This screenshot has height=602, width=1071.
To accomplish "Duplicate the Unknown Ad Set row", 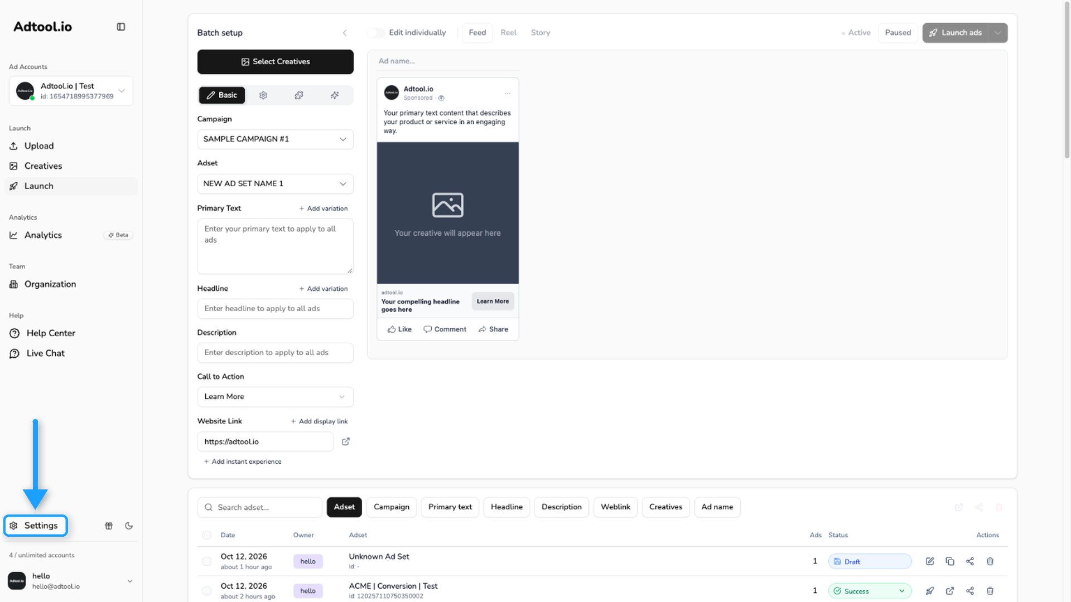I will tap(950, 561).
